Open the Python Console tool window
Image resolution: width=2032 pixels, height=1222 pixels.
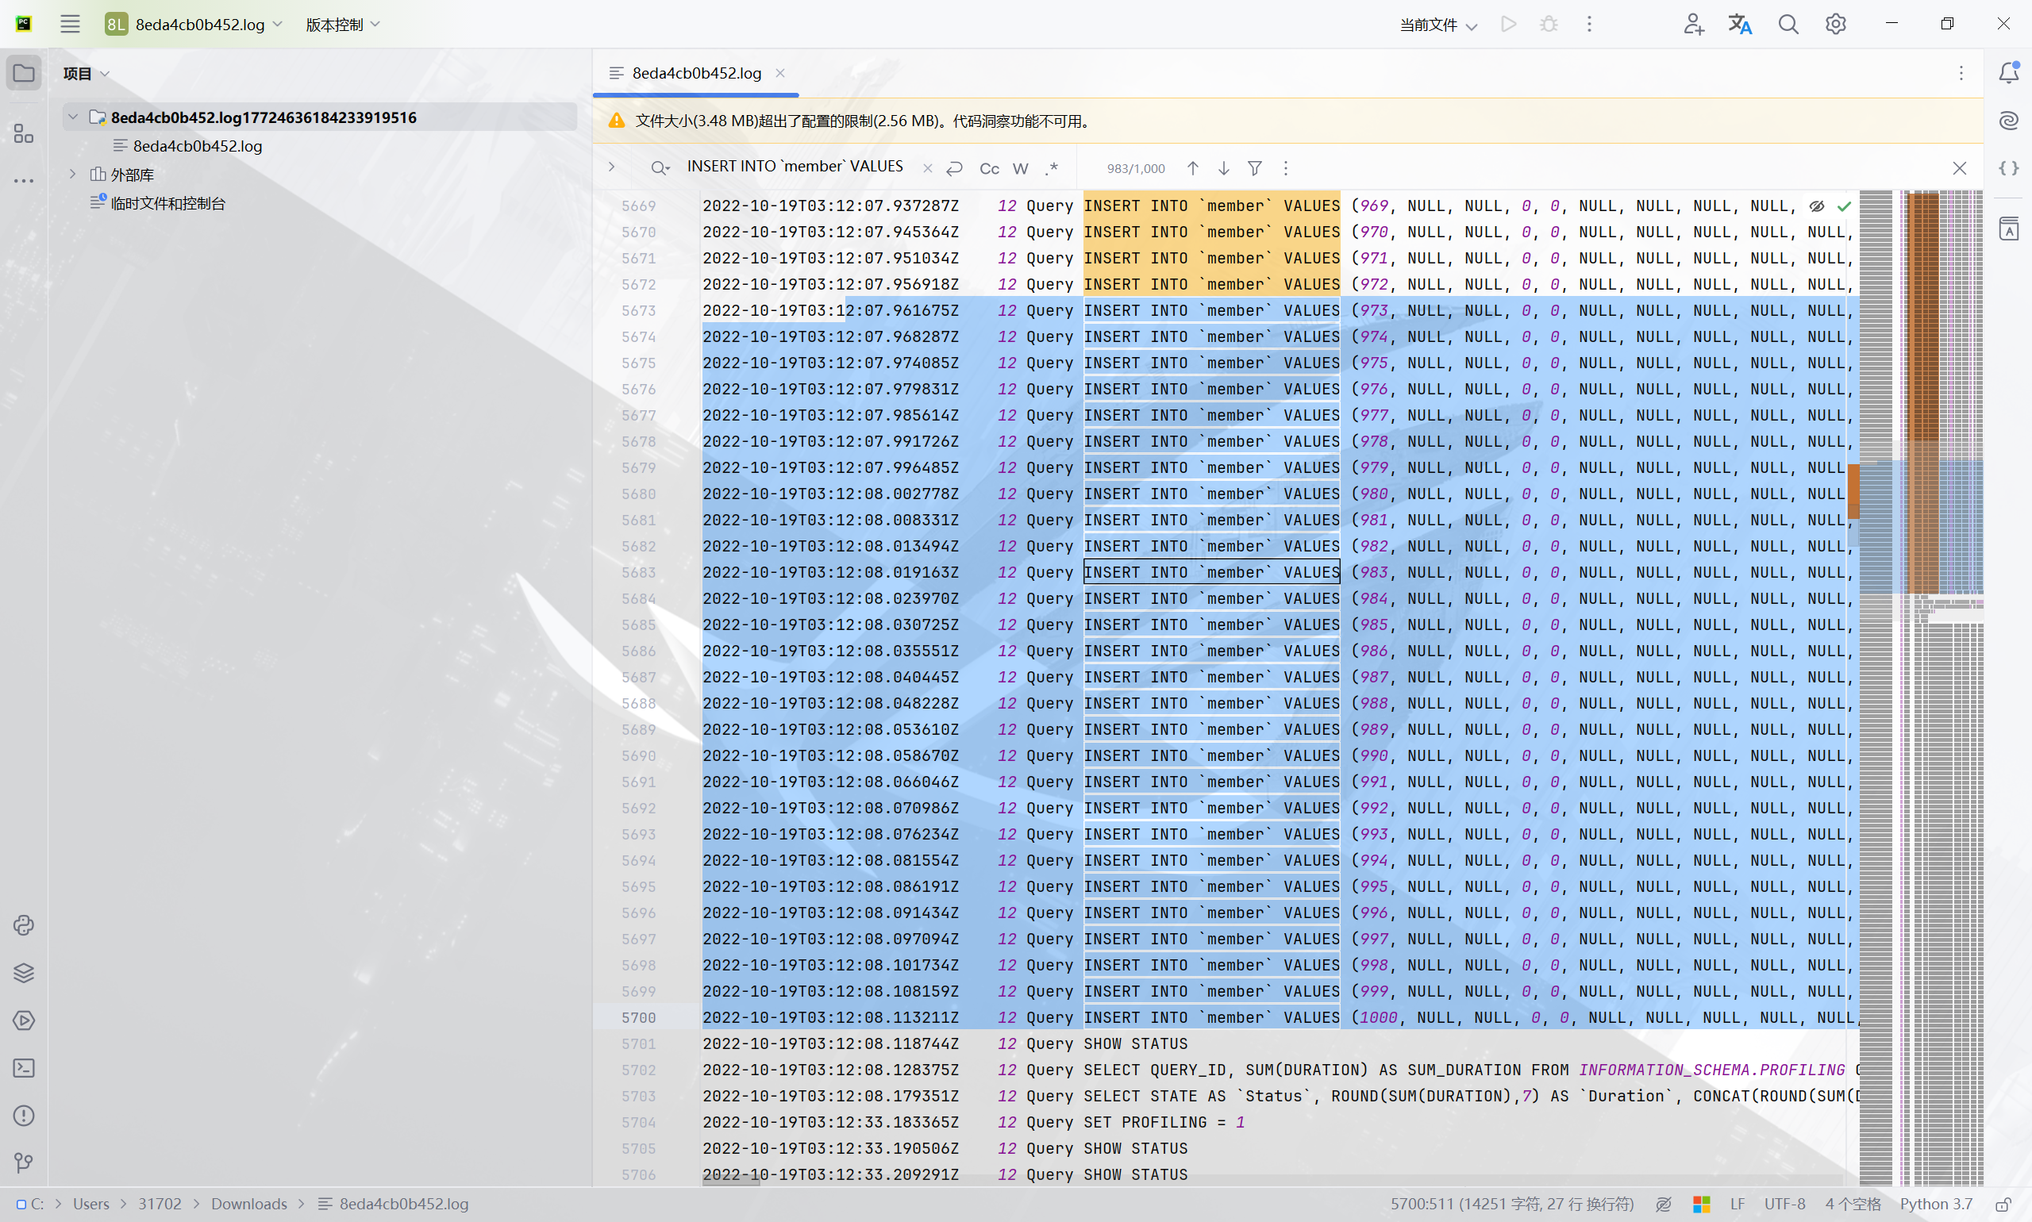click(24, 924)
